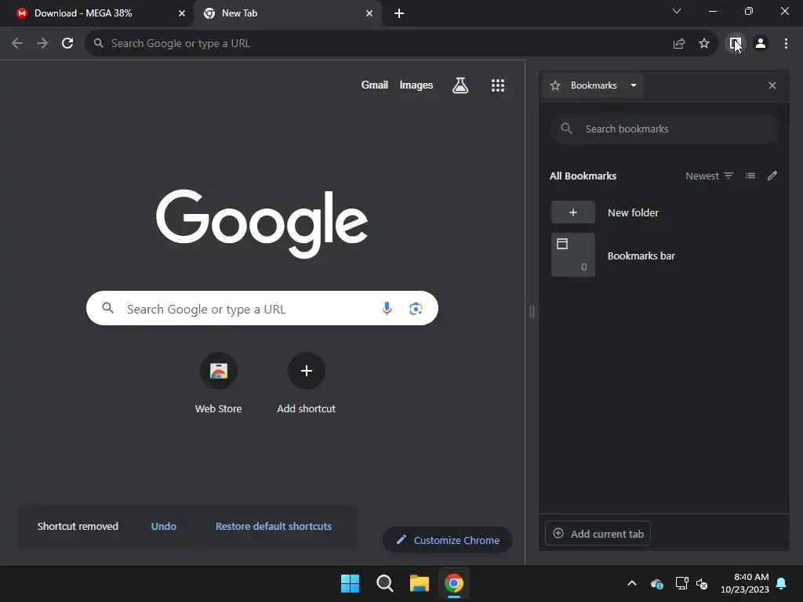Open the Web Store shortcut
This screenshot has height=602, width=803.
219,383
